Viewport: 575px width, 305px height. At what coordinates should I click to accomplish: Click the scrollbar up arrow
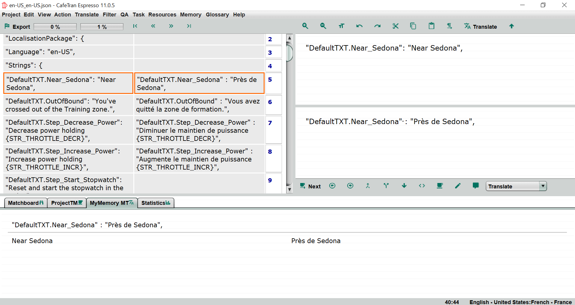289,38
